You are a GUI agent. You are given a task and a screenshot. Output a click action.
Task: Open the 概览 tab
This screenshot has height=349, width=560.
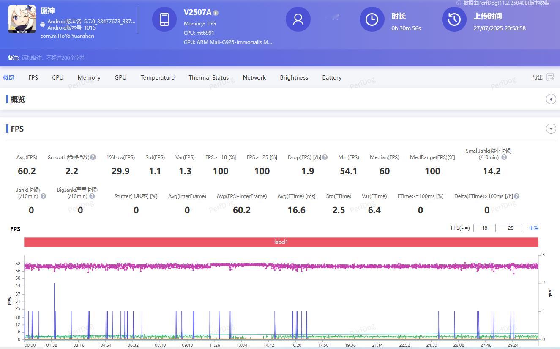point(8,77)
